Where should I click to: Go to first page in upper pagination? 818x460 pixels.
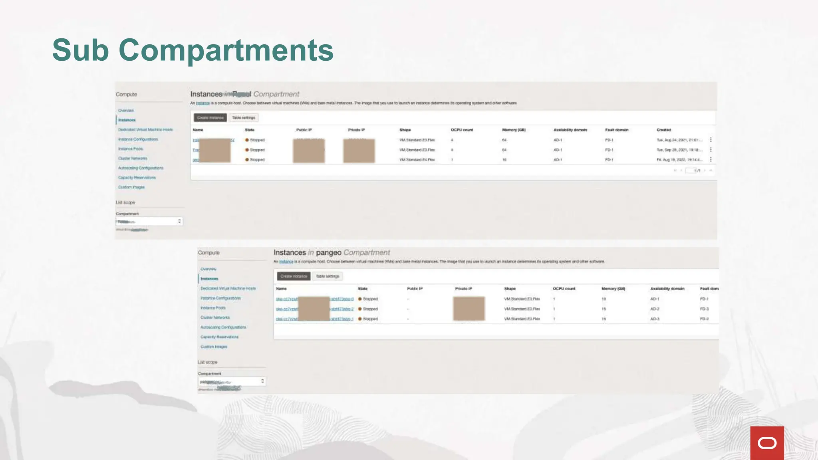point(675,171)
